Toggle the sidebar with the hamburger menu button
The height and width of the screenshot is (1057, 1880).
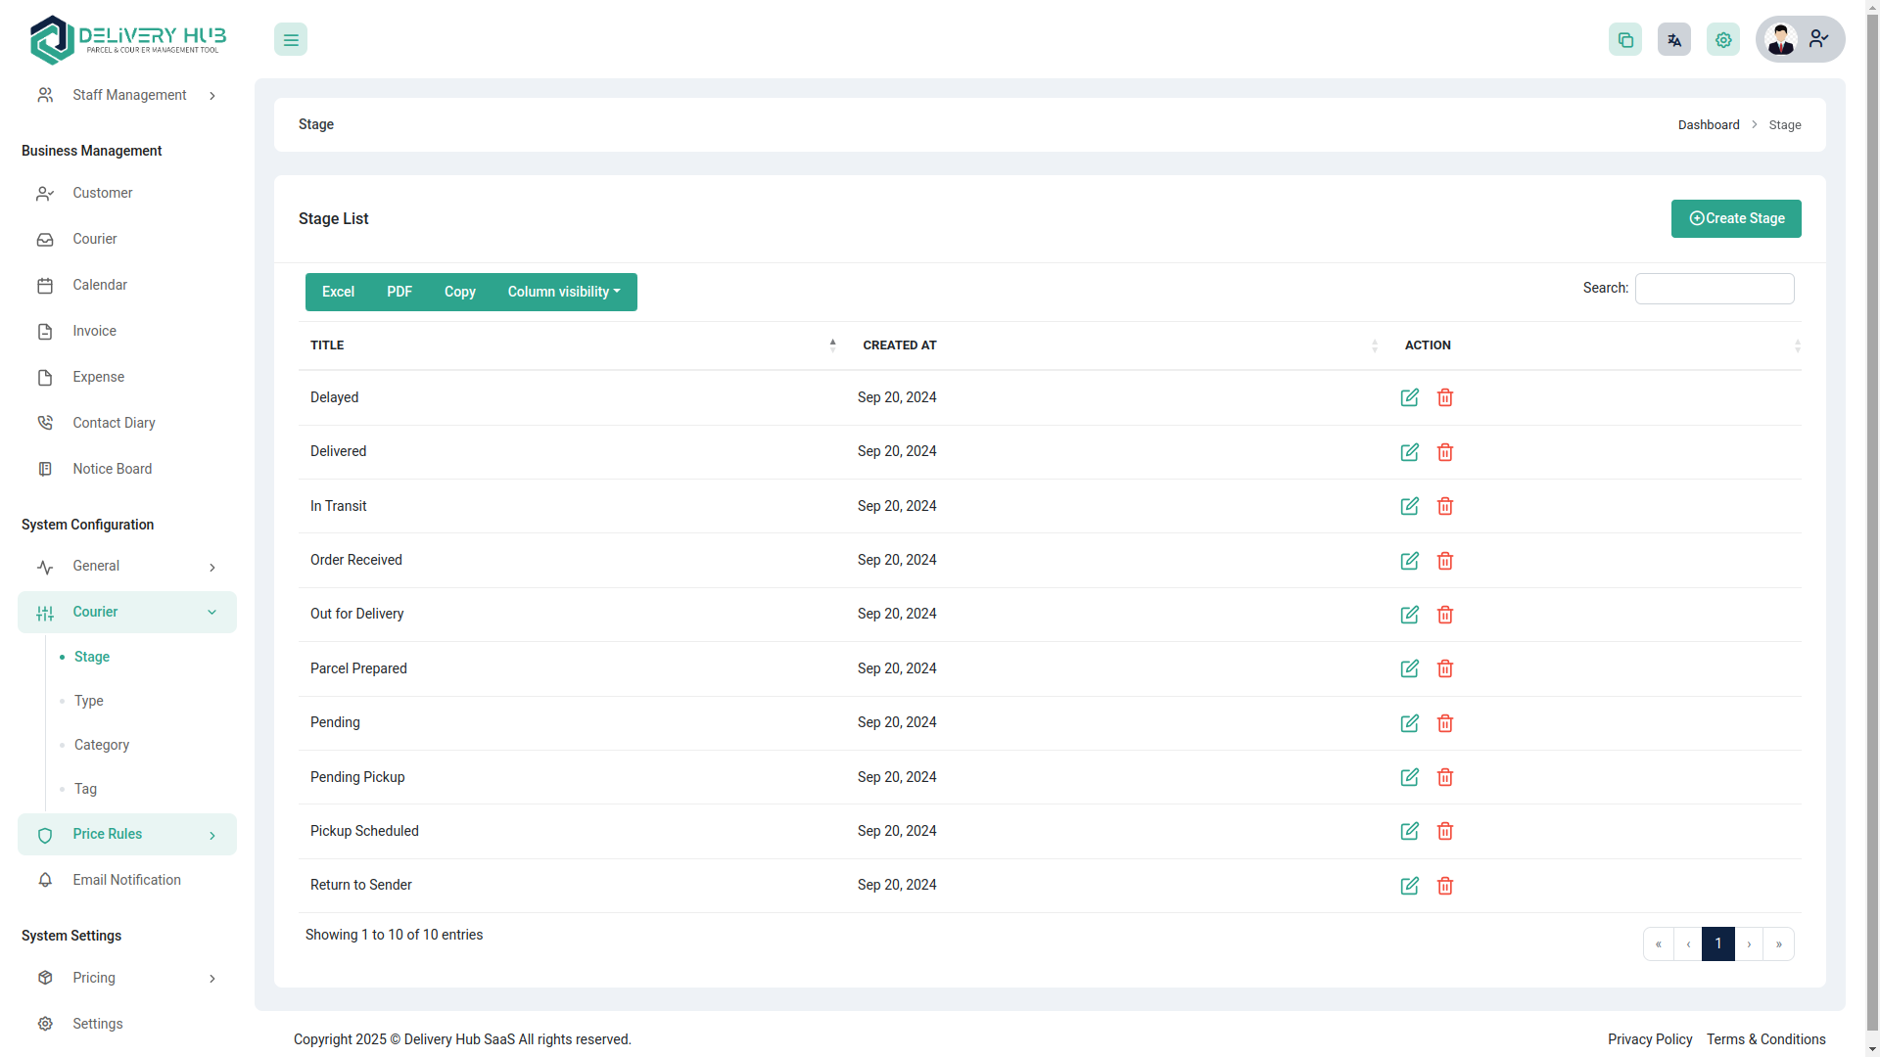tap(290, 39)
